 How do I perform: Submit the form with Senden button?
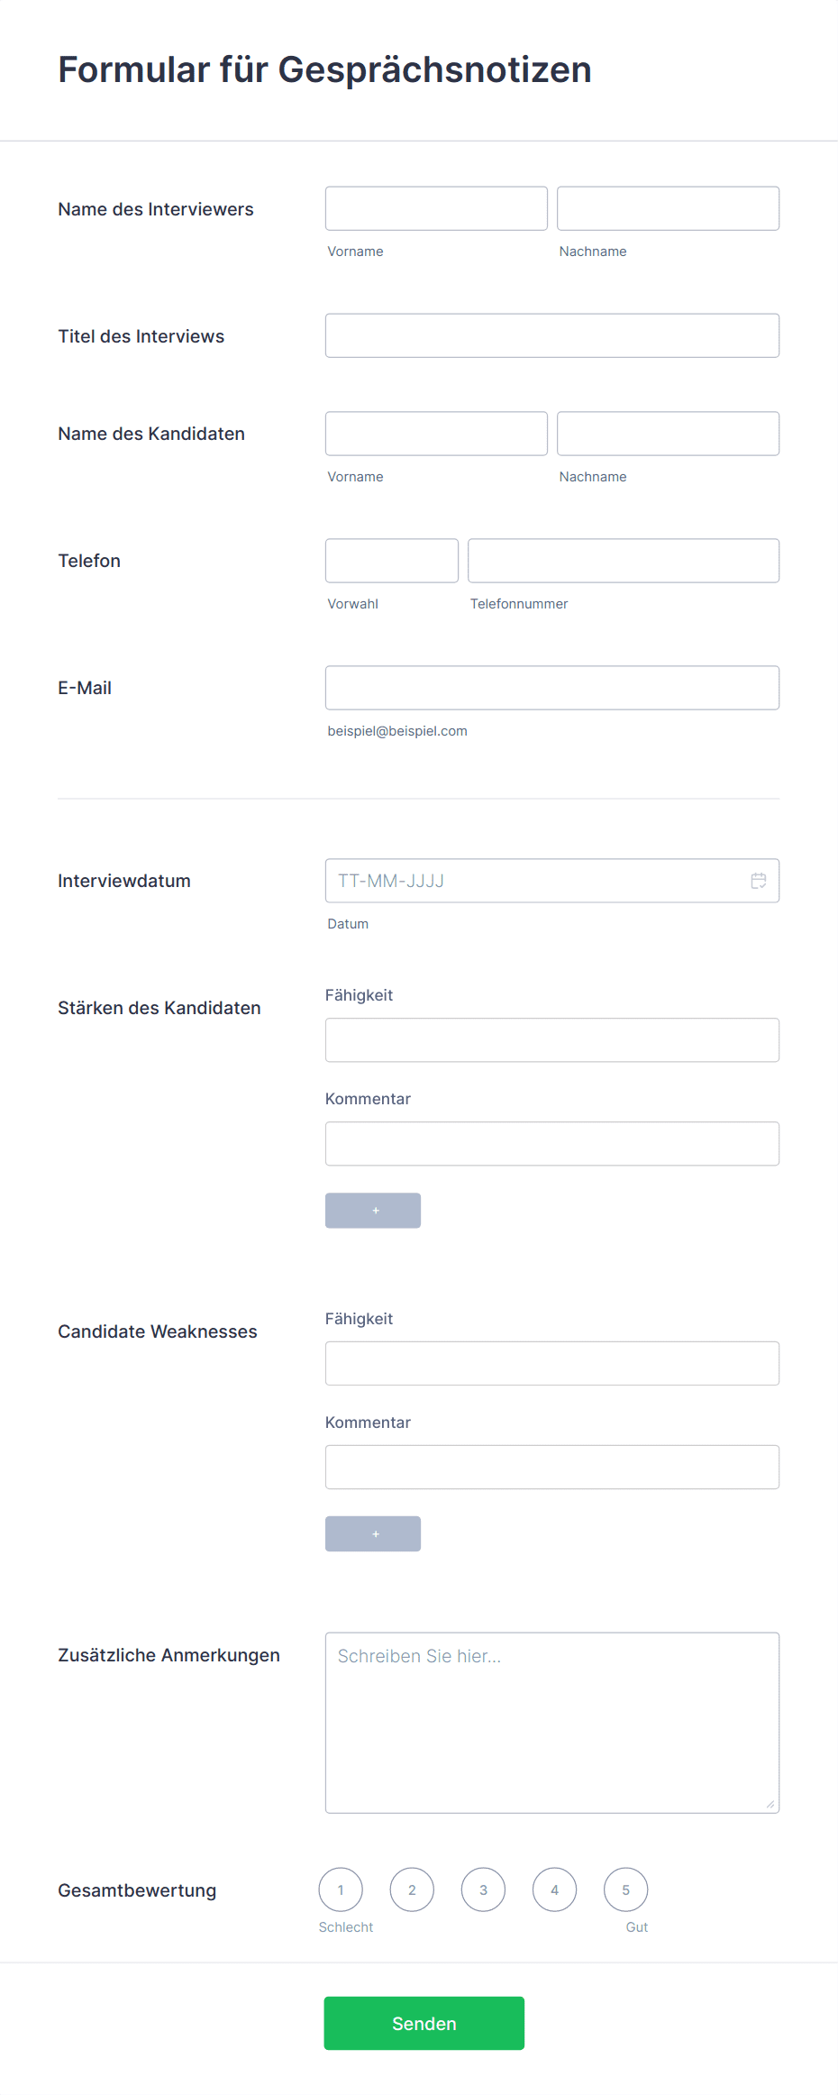pos(424,2023)
